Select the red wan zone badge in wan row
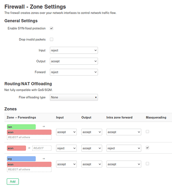The height and width of the screenshot is (187, 172). [x=16, y=148]
